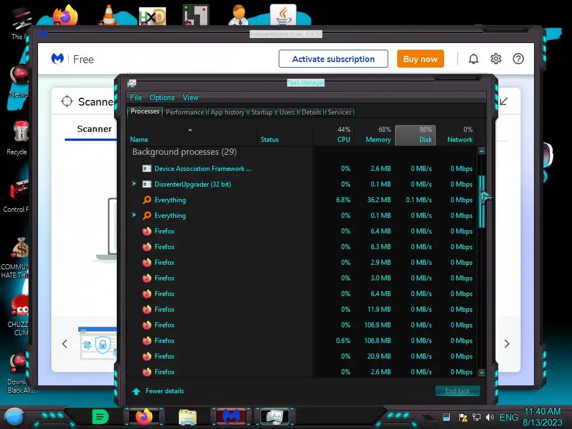Viewport: 572px width, 429px height.
Task: Click the Buy now button
Action: tap(420, 59)
